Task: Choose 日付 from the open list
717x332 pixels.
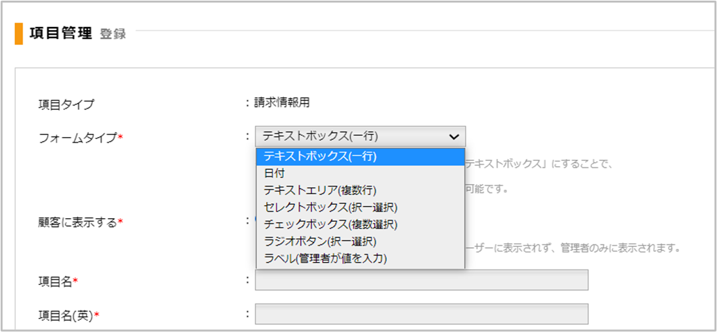Action: pyautogui.click(x=274, y=173)
